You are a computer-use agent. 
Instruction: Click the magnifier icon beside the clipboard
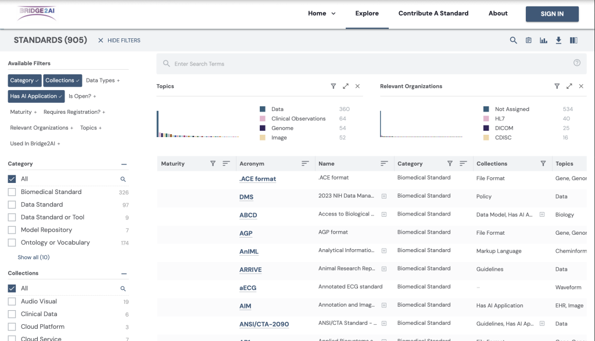point(513,40)
